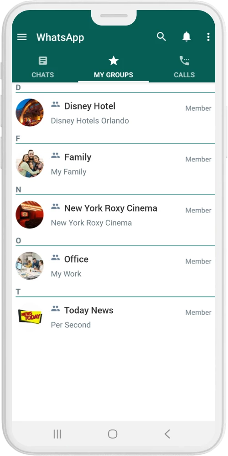Open Disney Hotel group avatar
This screenshot has width=228, height=456.
(29, 112)
